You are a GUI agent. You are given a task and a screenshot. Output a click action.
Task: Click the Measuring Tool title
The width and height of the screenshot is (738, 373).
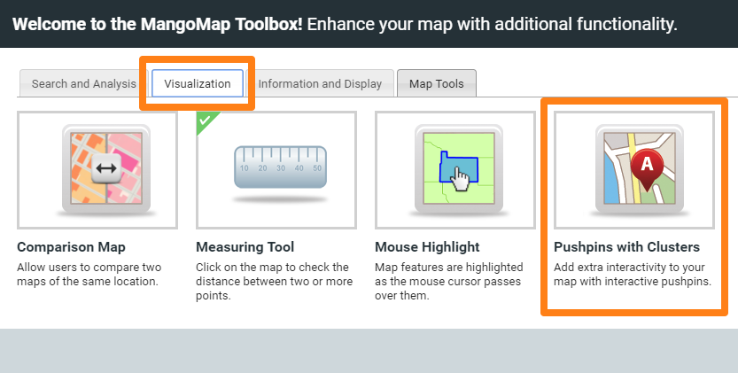245,247
